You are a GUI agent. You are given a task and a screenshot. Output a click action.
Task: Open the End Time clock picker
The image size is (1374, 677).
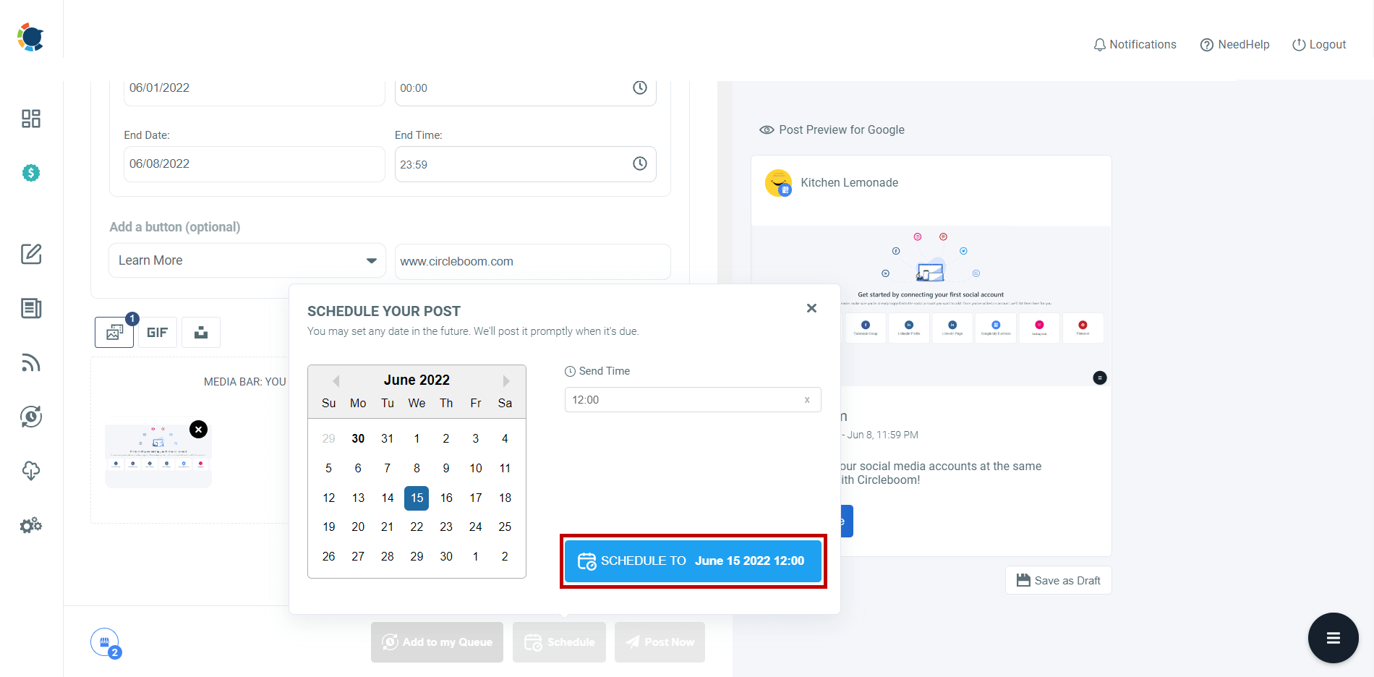pos(639,163)
